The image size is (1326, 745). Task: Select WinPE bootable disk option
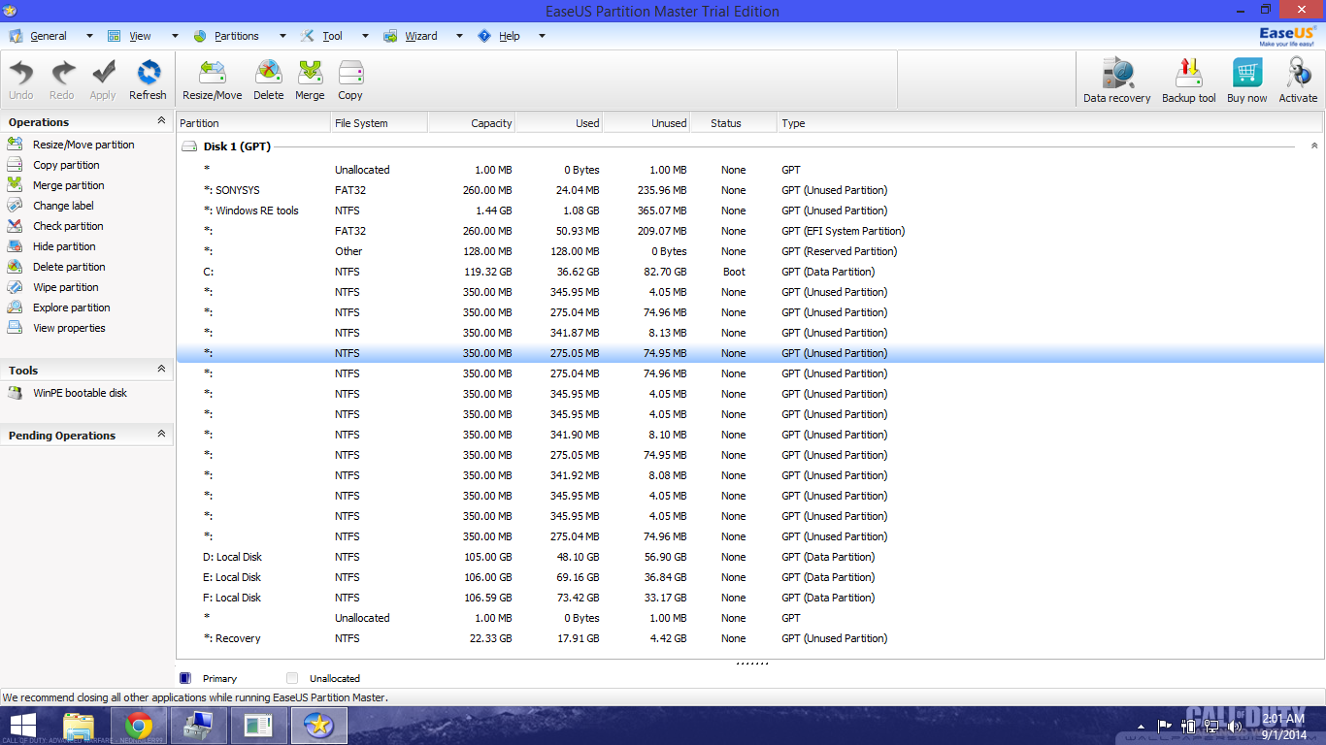80,393
